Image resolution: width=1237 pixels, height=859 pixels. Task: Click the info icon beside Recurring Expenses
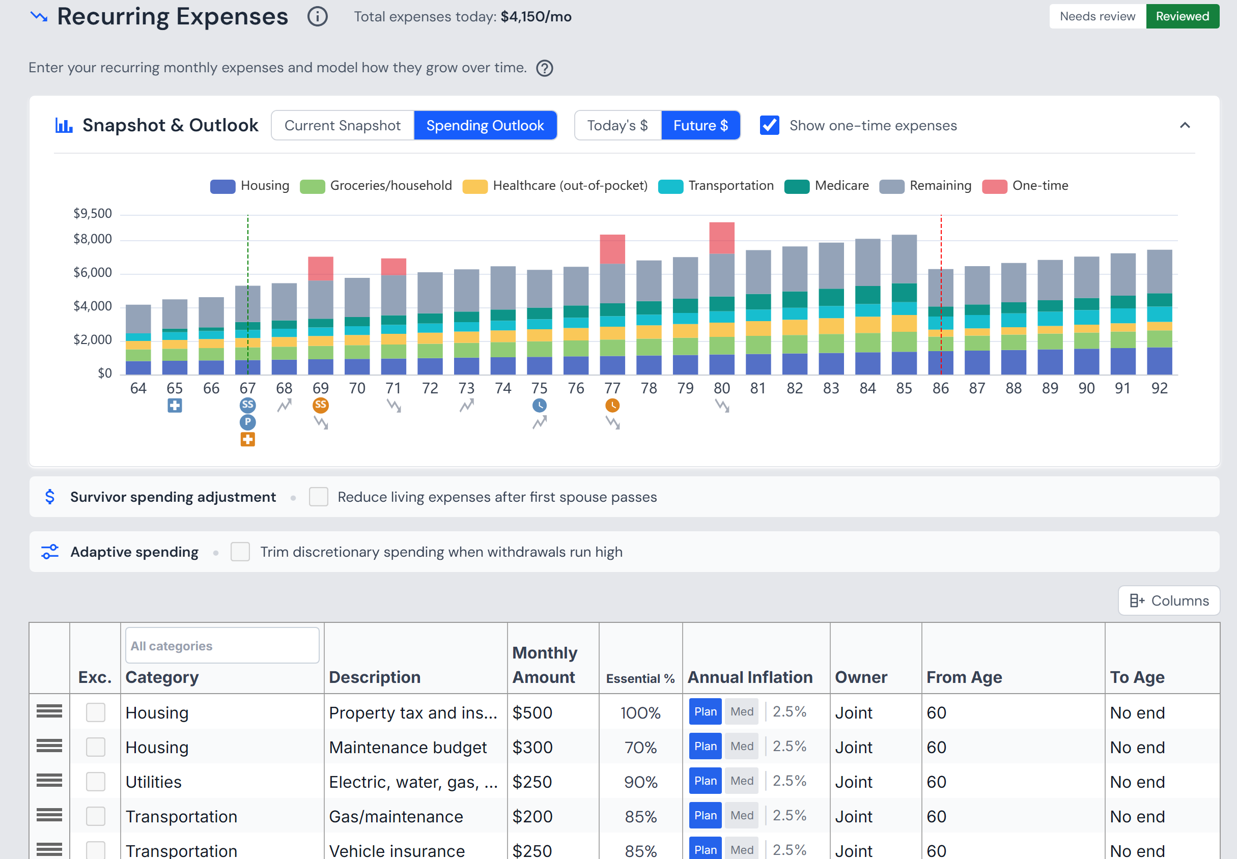(x=318, y=17)
